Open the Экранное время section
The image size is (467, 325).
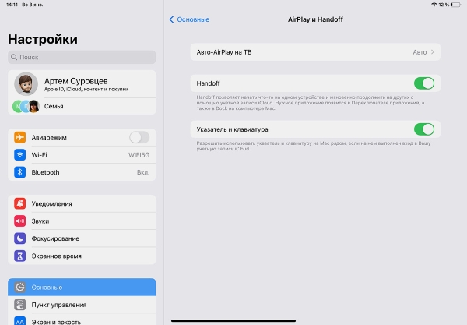point(82,256)
